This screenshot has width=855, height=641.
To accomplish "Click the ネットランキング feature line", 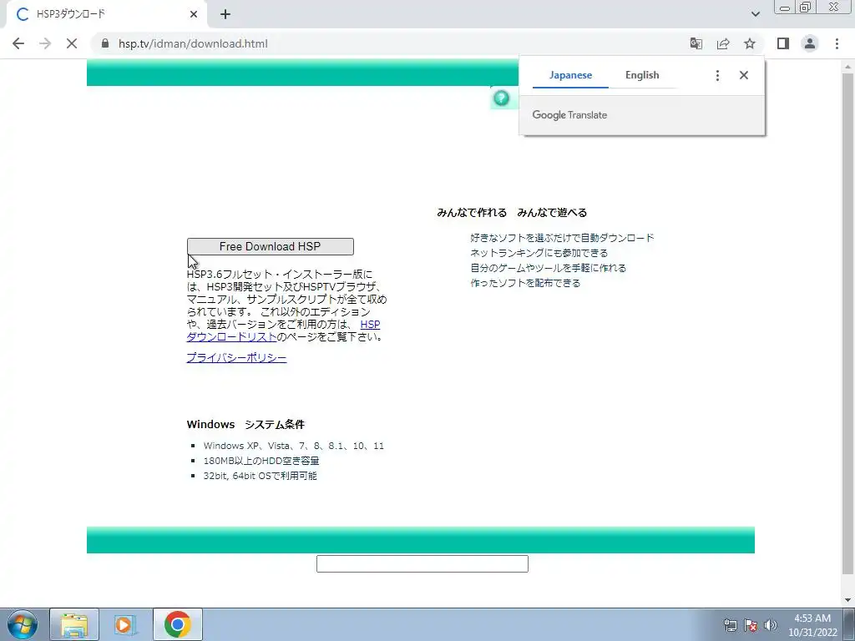I will tap(539, 253).
